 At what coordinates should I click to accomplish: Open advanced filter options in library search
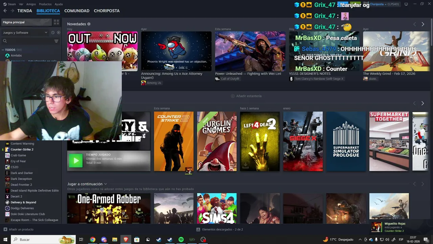[56, 41]
